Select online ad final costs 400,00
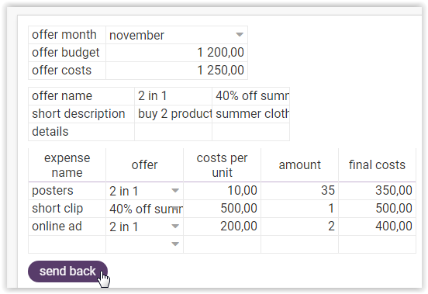428x294 pixels. (377, 226)
